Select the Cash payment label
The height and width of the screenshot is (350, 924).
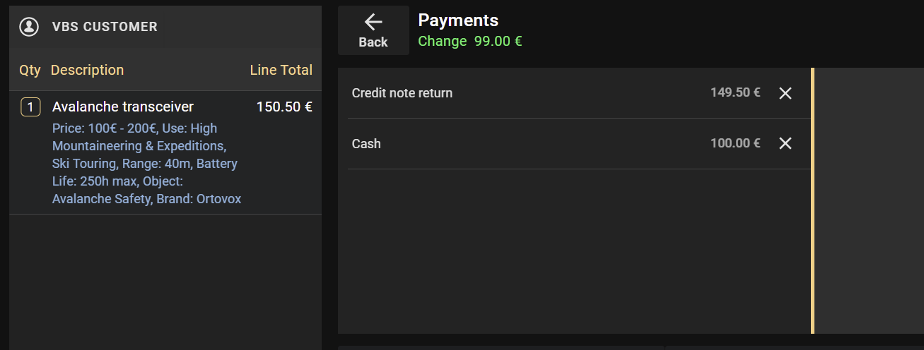pyautogui.click(x=366, y=144)
